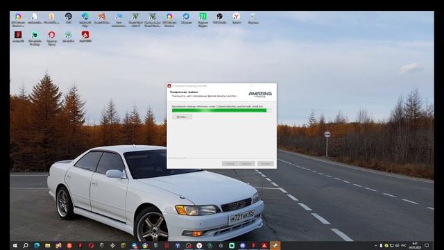Click the red triangle A taskbar icon
This screenshot has width=444, height=250.
[264, 245]
